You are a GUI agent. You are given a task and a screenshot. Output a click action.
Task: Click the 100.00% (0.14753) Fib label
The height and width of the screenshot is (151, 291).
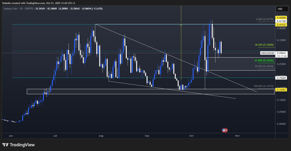tap(263, 86)
